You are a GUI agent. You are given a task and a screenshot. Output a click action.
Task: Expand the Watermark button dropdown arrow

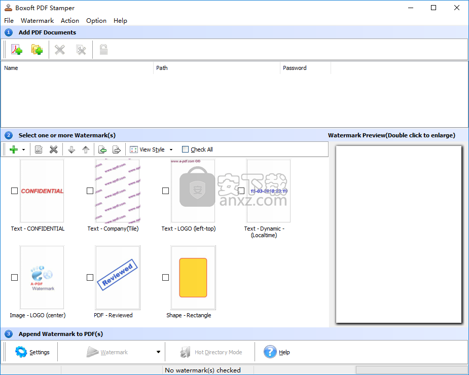[159, 352]
